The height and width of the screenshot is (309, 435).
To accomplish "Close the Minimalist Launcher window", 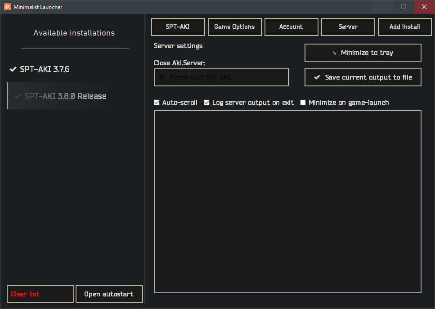I will (x=424, y=7).
